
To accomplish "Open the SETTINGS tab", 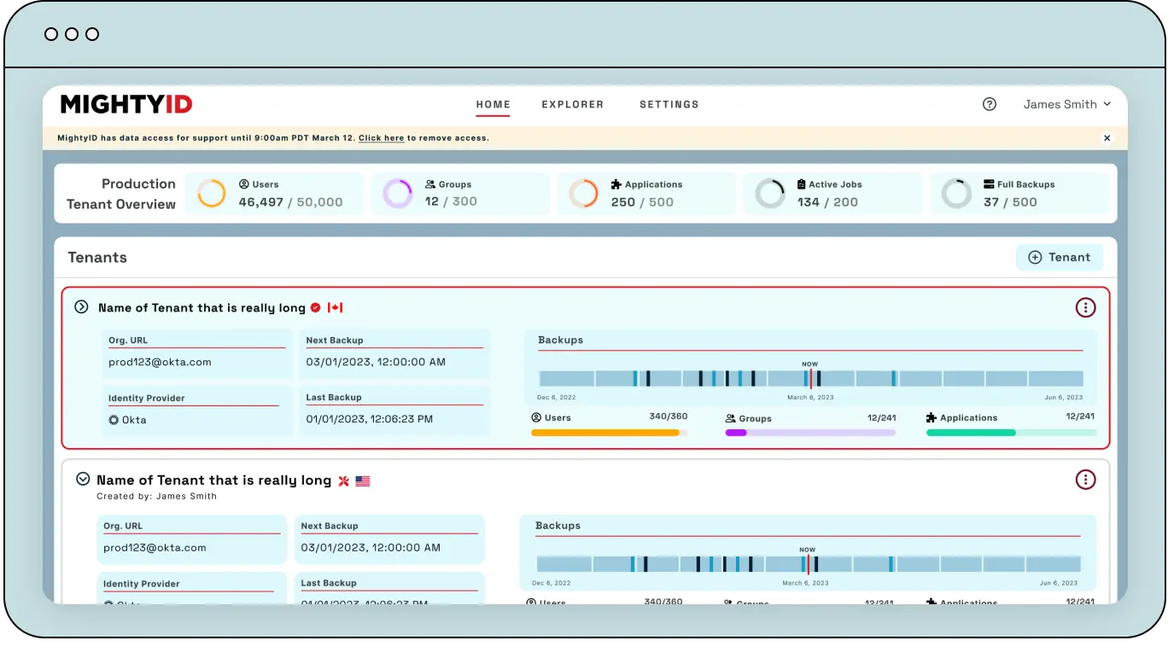I will (669, 104).
